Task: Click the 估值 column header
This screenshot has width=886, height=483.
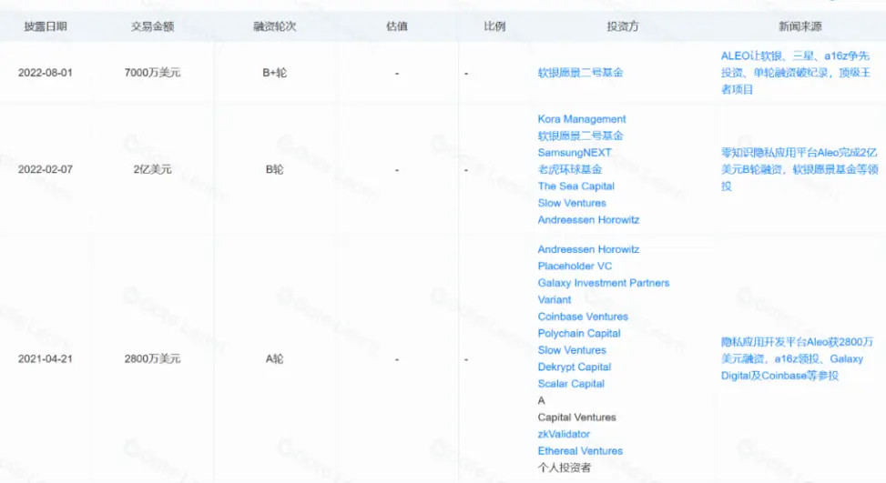Action: click(397, 26)
